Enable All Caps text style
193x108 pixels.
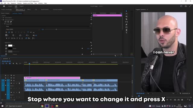(x=12, y=38)
